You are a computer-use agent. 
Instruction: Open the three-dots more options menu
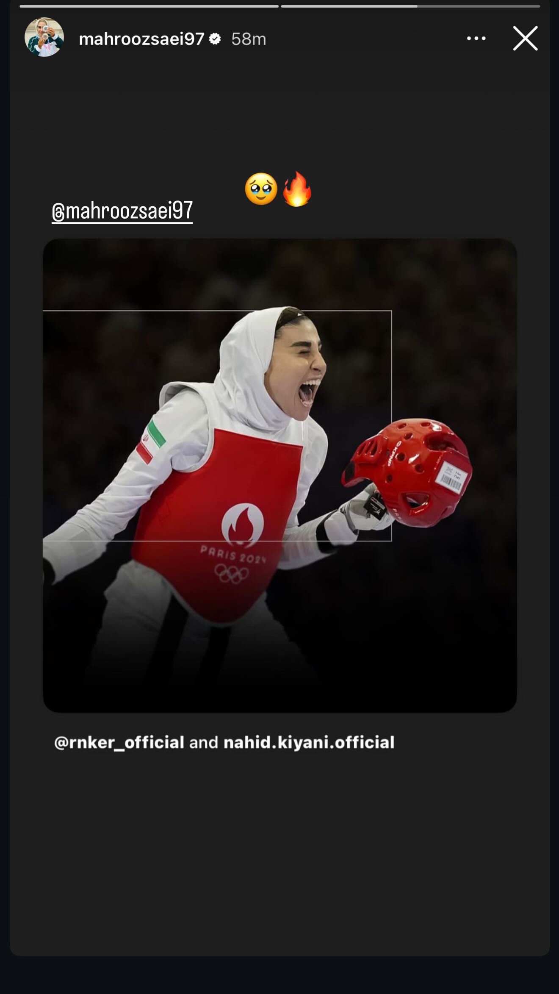(476, 39)
